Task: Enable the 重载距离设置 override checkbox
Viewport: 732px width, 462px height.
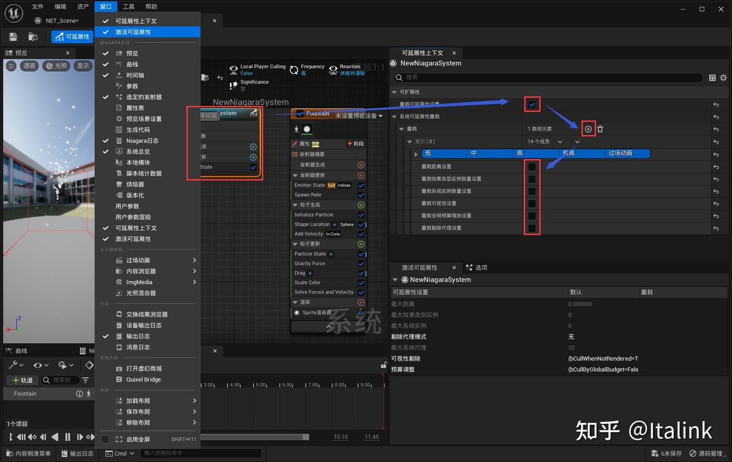Action: pos(532,166)
